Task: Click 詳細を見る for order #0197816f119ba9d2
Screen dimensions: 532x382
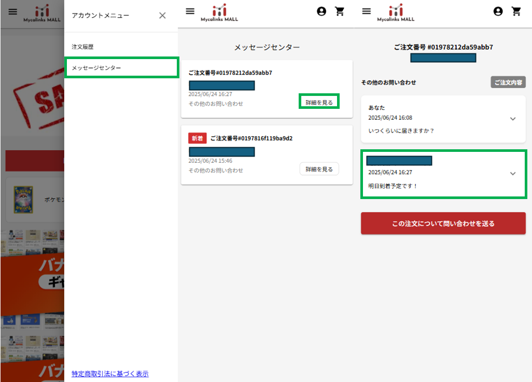Action: click(319, 169)
